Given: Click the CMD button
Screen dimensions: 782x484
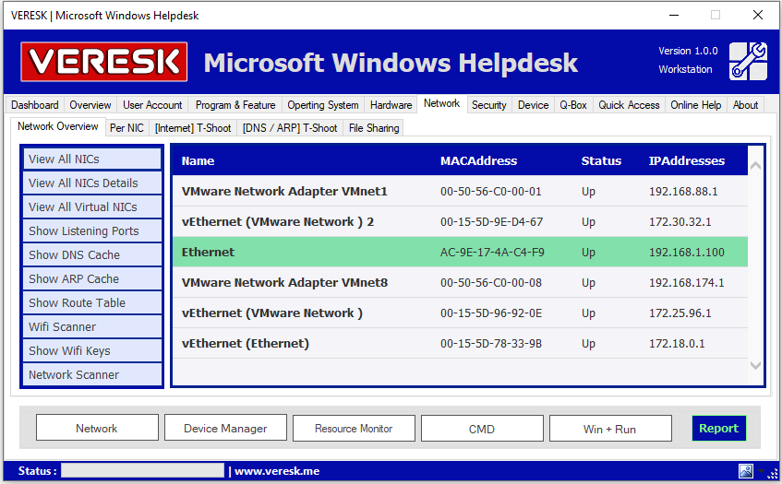Looking at the screenshot, I should 482,429.
